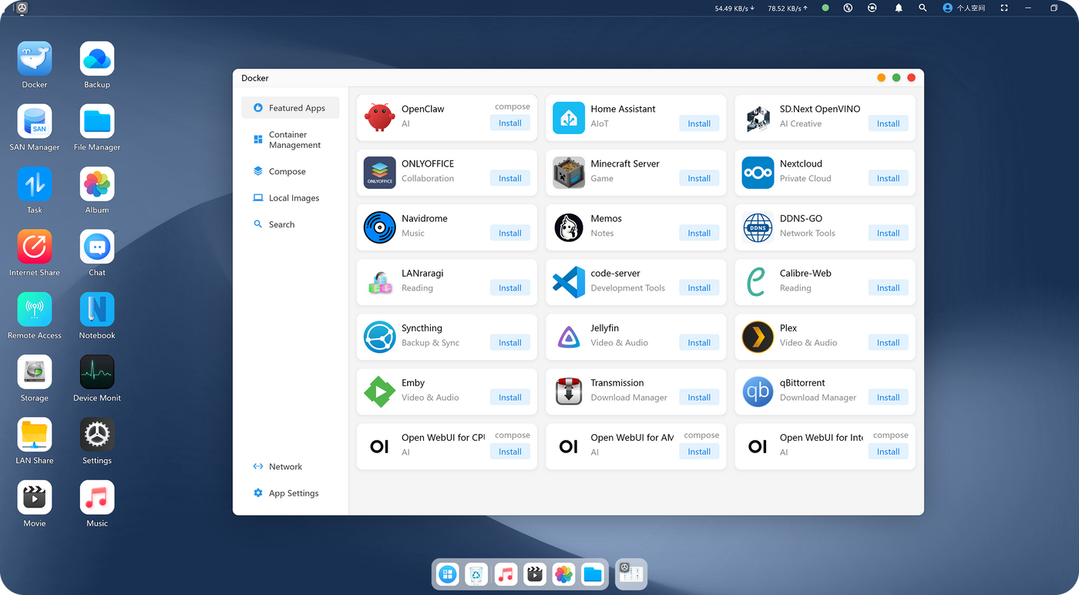Launch the Task desktop app
Image resolution: width=1079 pixels, height=595 pixels.
pyautogui.click(x=35, y=184)
